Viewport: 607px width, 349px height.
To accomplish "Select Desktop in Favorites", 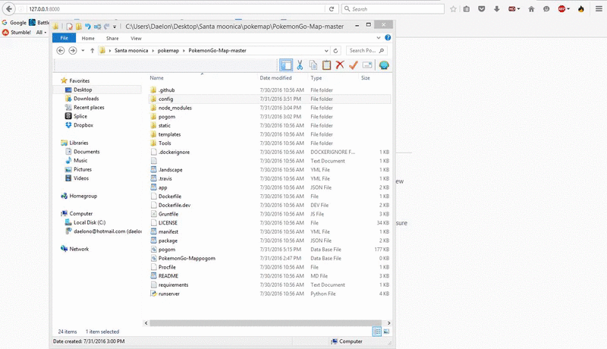I will [83, 90].
